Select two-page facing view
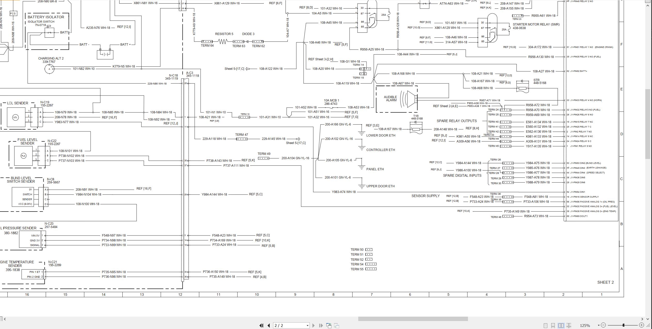This screenshot has height=329, width=652. point(561,326)
